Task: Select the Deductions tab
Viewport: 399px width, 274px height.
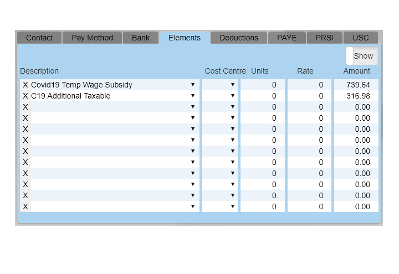Action: [x=239, y=38]
